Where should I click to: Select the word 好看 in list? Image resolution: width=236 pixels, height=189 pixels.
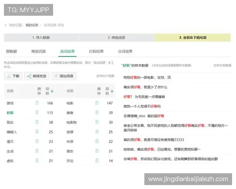[10, 113]
